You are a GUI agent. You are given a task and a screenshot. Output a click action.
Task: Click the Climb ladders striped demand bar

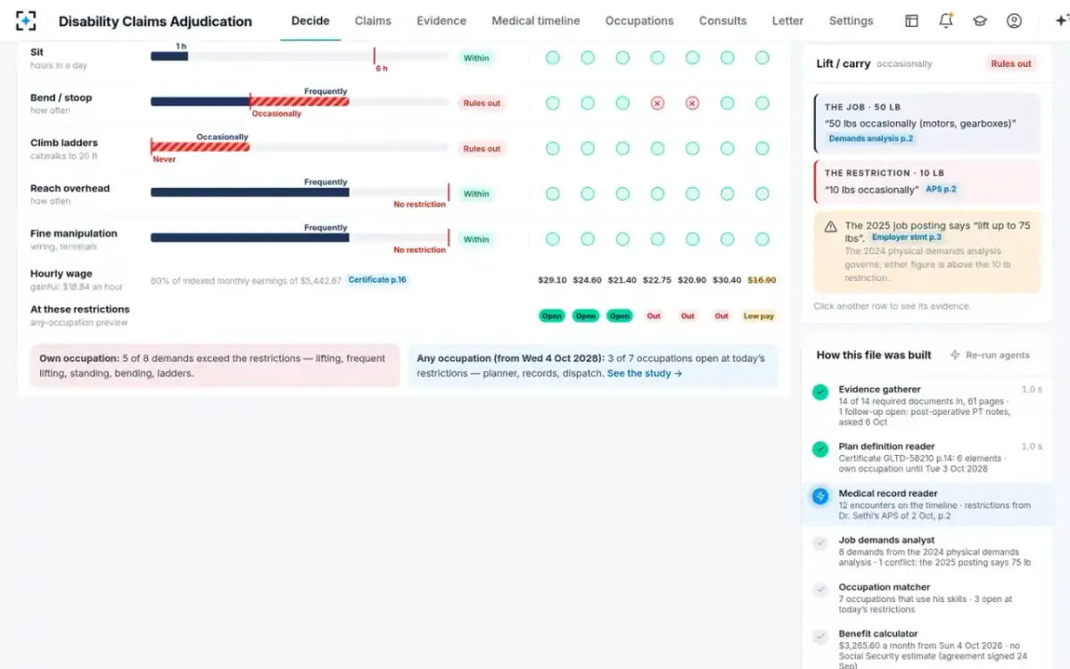coord(200,147)
